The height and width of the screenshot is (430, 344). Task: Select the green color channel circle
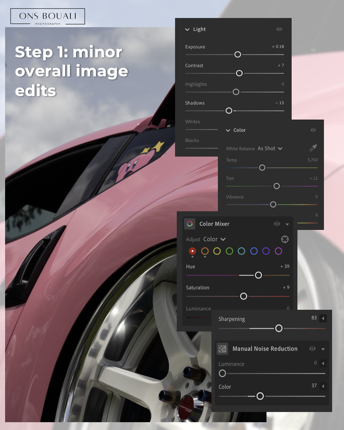coord(229,251)
